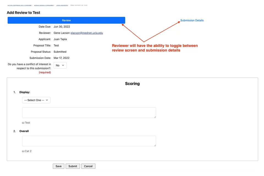The width and height of the screenshot is (264, 176).
Task: Click the Date Due label
Action: [x=45, y=27]
